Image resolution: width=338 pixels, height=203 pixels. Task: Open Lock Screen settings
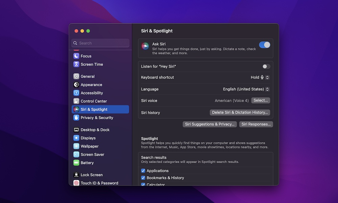[100, 175]
